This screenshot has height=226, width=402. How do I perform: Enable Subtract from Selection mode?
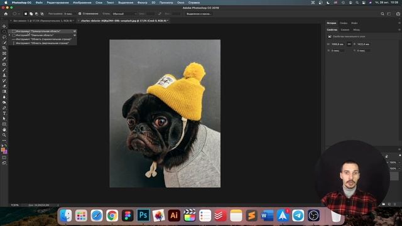[x=36, y=14]
